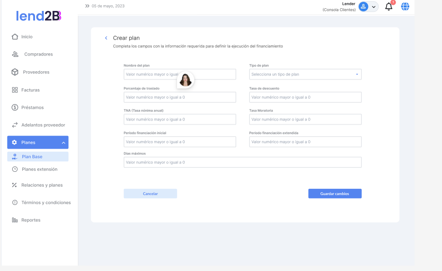The height and width of the screenshot is (271, 442).
Task: Navigate to Relaciones y planes
Action: (42, 185)
